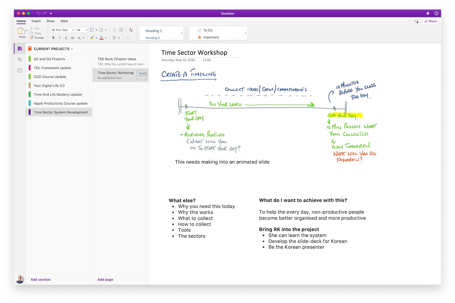Expand the font color dropdown arrow
Image resolution: width=455 pixels, height=303 pixels.
106,38
